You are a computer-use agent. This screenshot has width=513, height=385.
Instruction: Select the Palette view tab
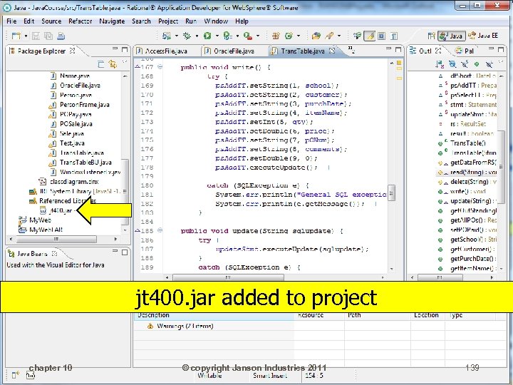(465, 51)
